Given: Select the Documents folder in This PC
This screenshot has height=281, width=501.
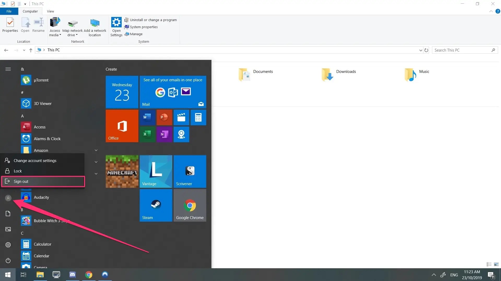Looking at the screenshot, I should [256, 74].
